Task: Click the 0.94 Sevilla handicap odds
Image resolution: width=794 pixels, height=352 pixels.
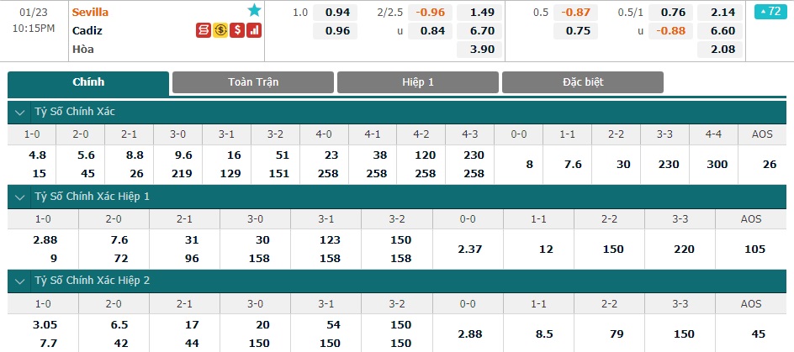Action: pyautogui.click(x=336, y=12)
